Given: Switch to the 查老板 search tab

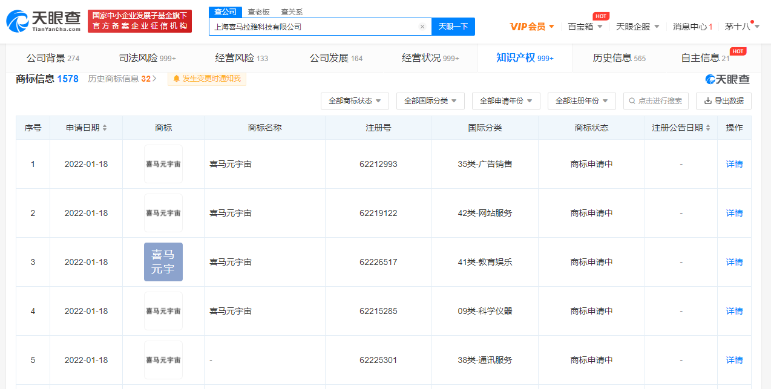Looking at the screenshot, I should [x=258, y=12].
